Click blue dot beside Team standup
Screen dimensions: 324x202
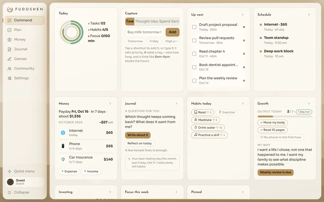261,38
